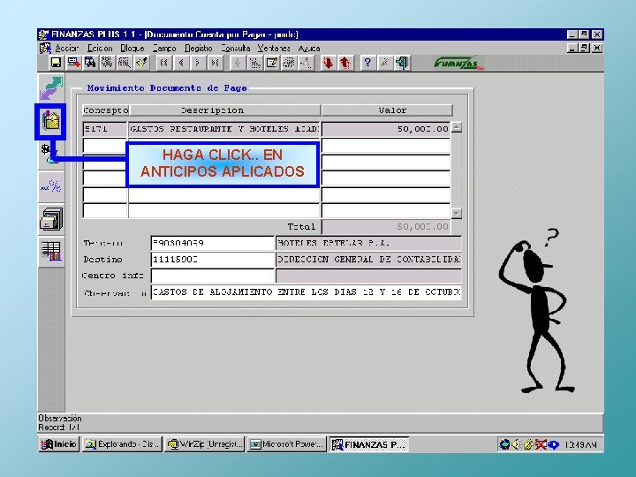636x477 pixels.
Task: Click the binoculars search toolbar icon
Action: click(90, 63)
